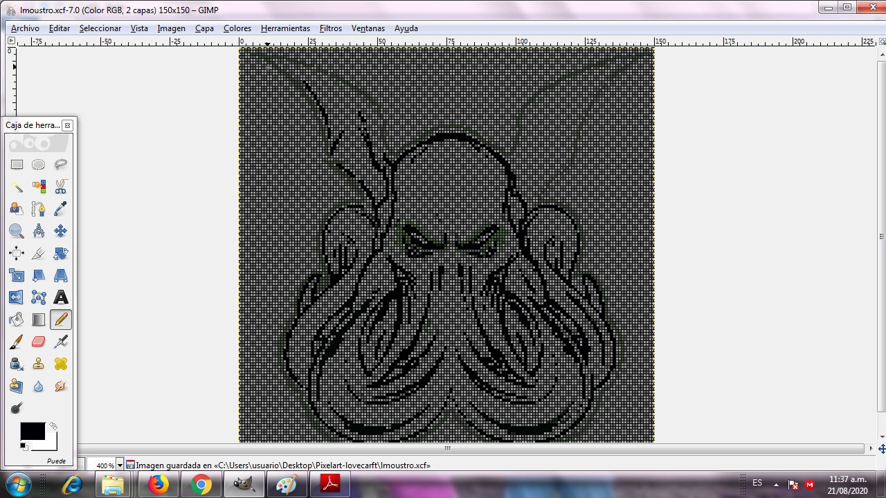This screenshot has height=498, width=886.
Task: Click the 400% zoom input field
Action: pos(100,465)
